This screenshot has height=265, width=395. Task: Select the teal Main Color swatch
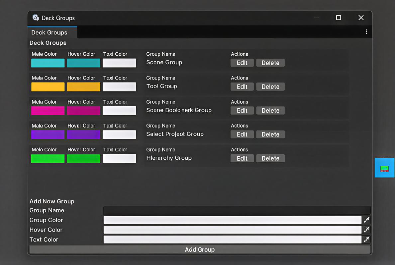click(x=48, y=62)
